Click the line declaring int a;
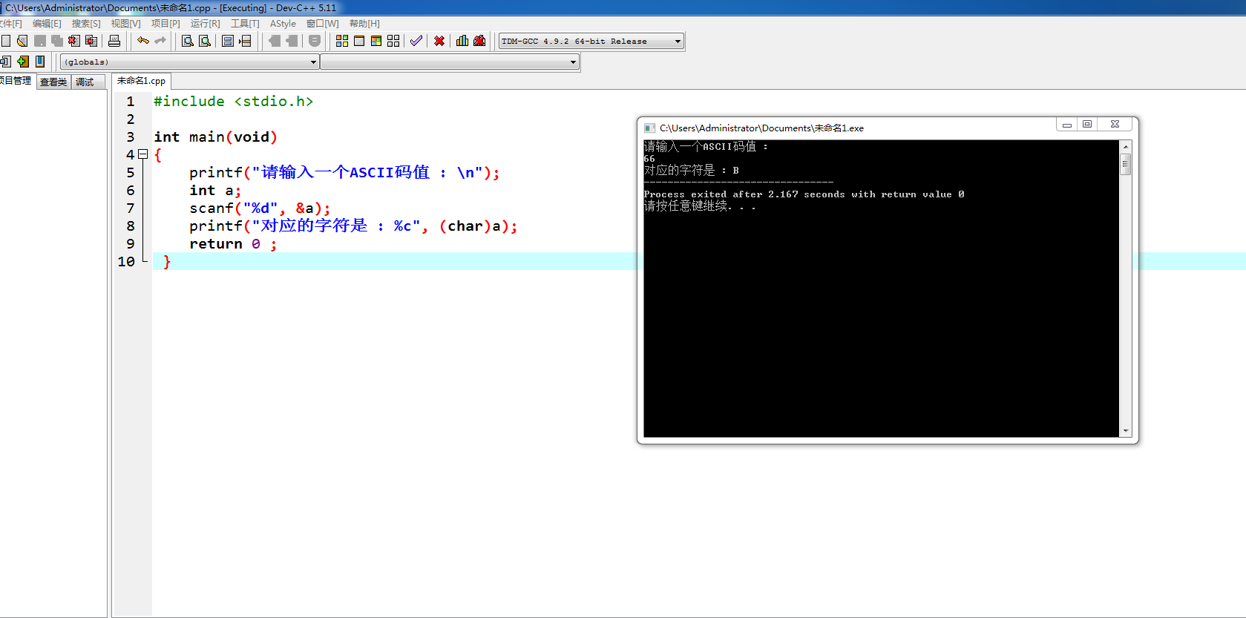Screen dimensions: 1246x618 pyautogui.click(x=215, y=191)
